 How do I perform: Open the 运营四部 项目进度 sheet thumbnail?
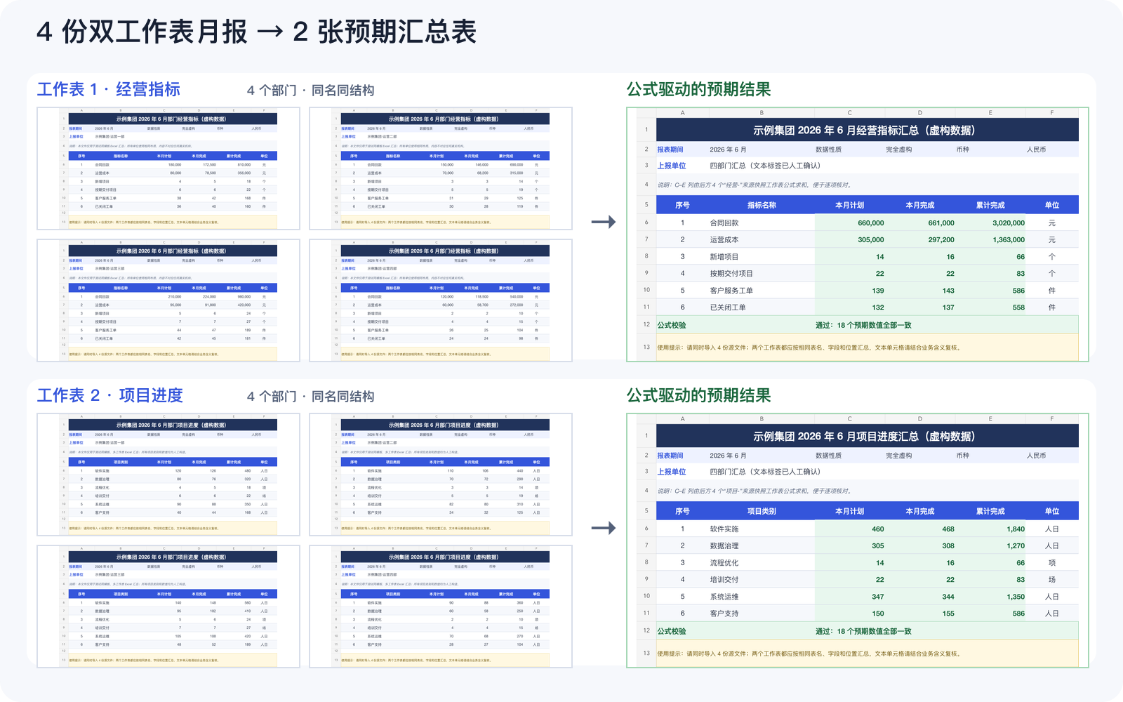(441, 607)
